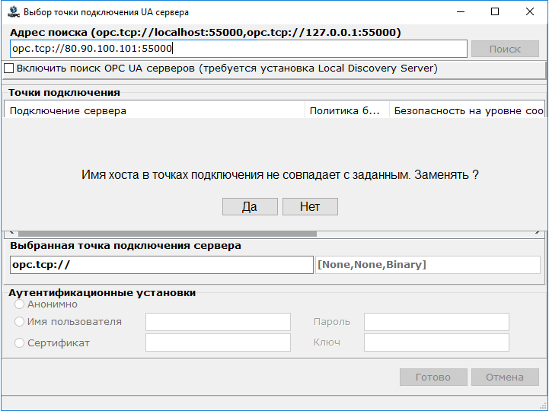The image size is (549, 411).
Task: Click the [None,None,Binary] security field
Action: (x=427, y=265)
